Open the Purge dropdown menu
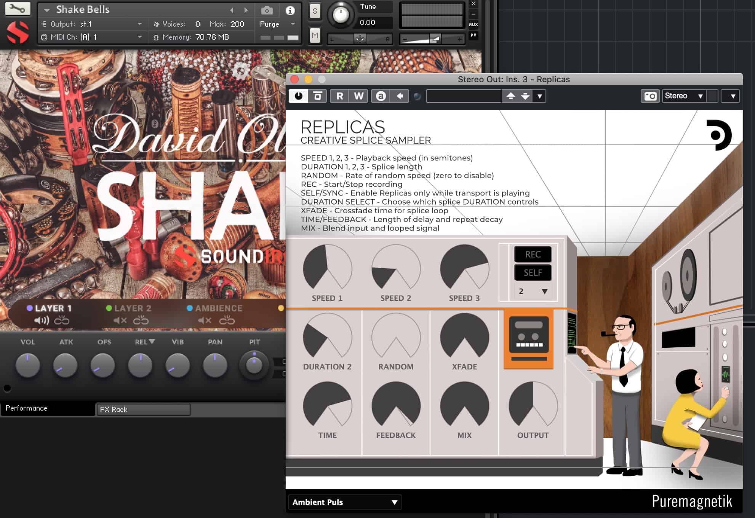The image size is (755, 518). tap(278, 24)
